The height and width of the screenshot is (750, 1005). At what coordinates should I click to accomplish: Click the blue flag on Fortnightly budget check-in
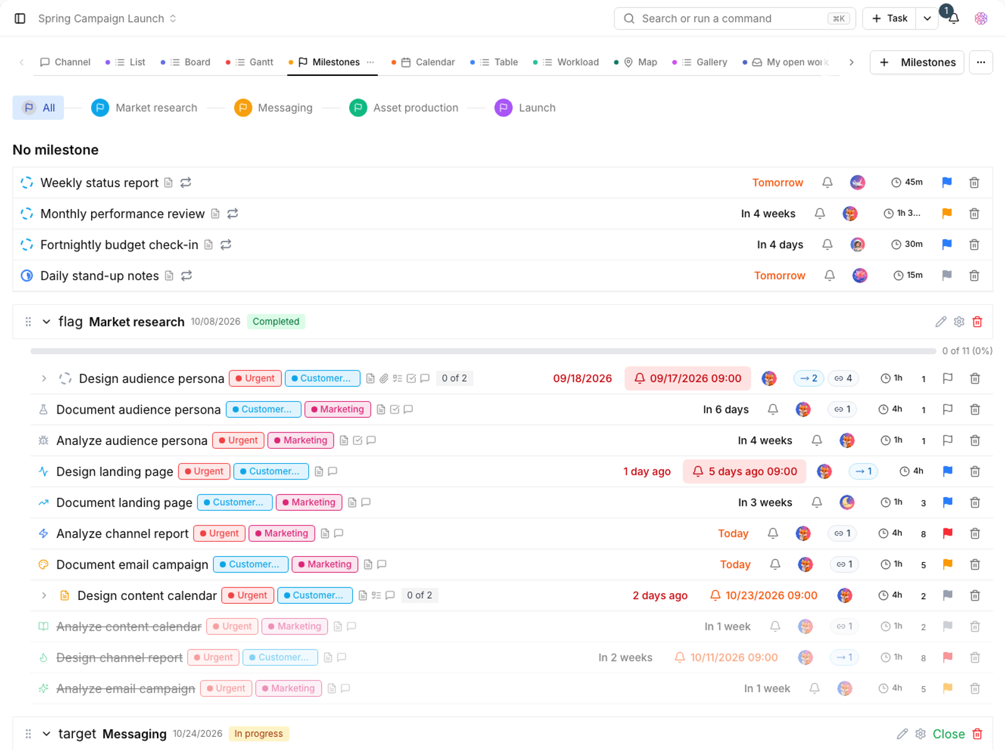coord(947,244)
